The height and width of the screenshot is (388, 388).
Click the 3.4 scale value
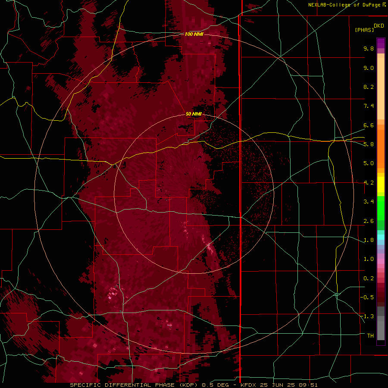click(369, 202)
